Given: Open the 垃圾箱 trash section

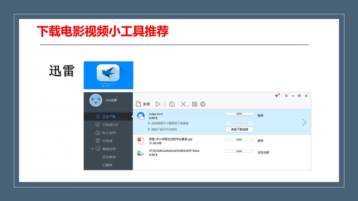Looking at the screenshot, I should click(x=107, y=141).
